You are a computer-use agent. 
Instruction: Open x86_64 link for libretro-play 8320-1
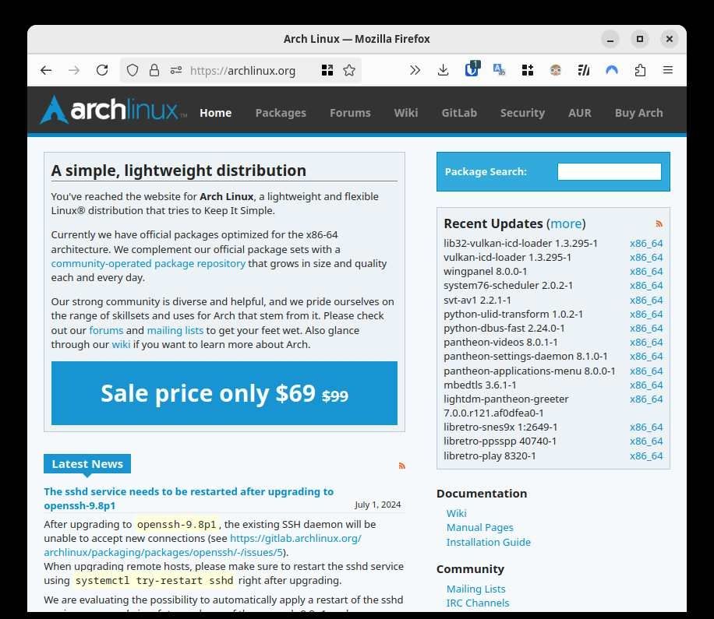(x=646, y=455)
